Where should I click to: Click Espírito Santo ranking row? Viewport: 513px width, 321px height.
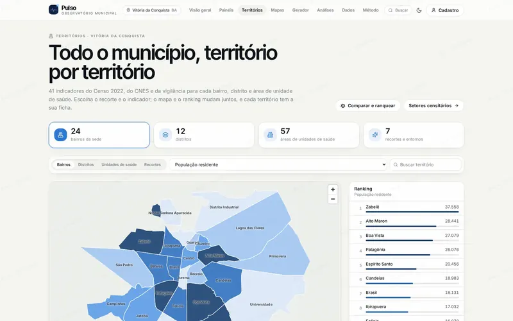coord(407,265)
